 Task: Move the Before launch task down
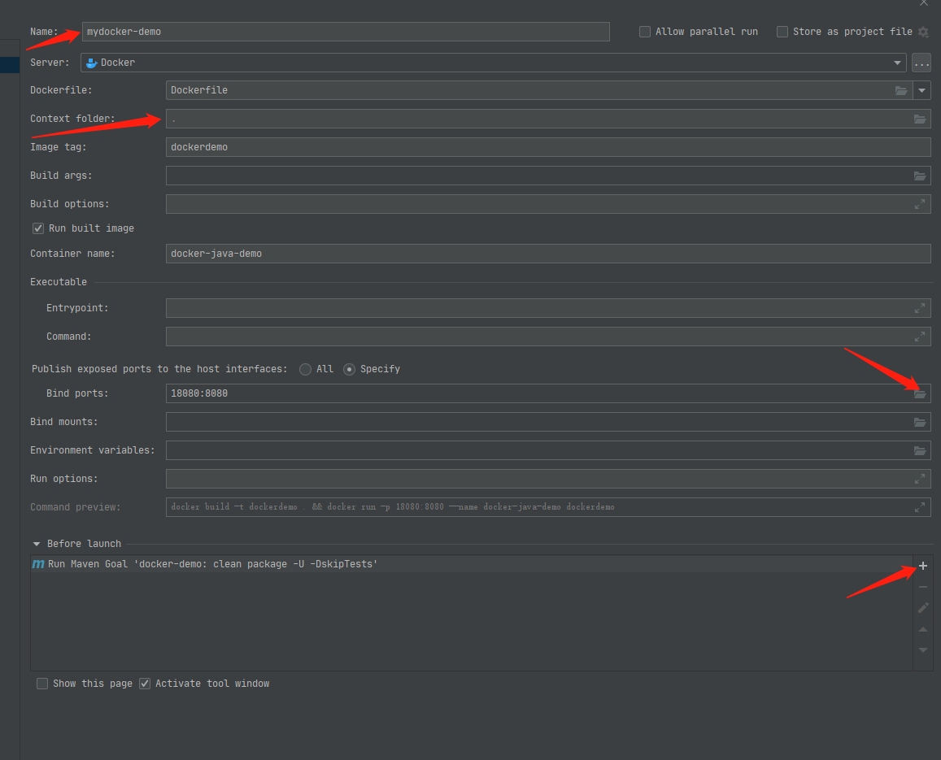click(x=923, y=650)
